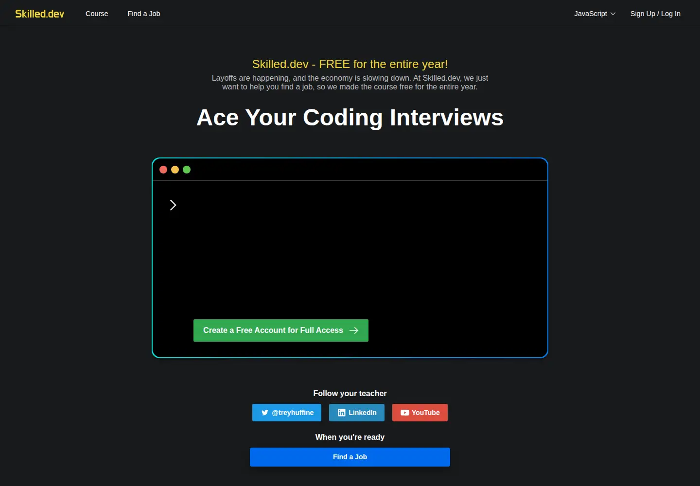Open the teacher's LinkedIn profile
The height and width of the screenshot is (486, 700).
(357, 413)
